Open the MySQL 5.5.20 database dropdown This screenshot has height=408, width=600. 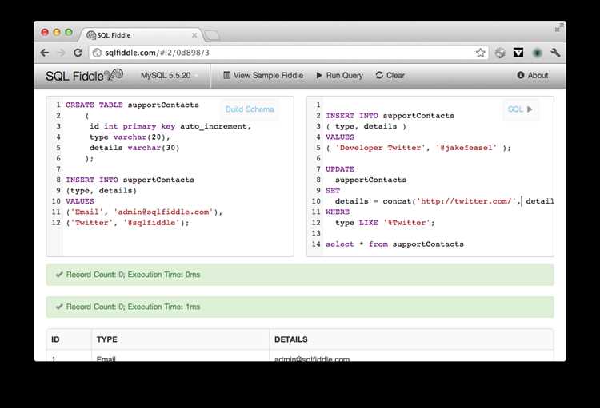(169, 75)
